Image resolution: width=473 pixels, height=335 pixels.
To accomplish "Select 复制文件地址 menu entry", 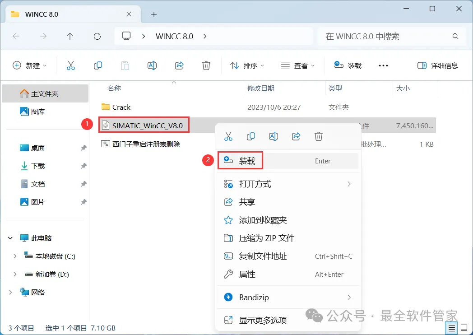I will tap(288, 256).
